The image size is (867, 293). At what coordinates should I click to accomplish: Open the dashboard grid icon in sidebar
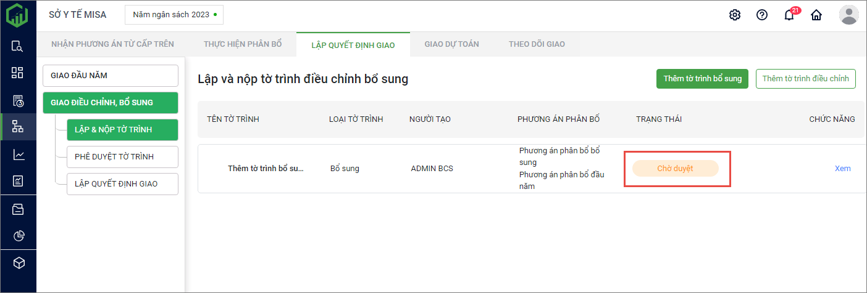[18, 73]
